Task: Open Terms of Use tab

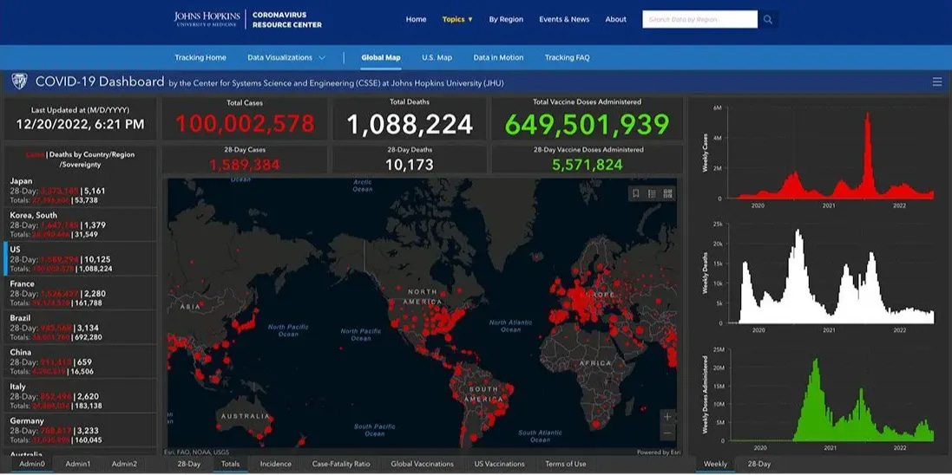Action: tap(566, 464)
